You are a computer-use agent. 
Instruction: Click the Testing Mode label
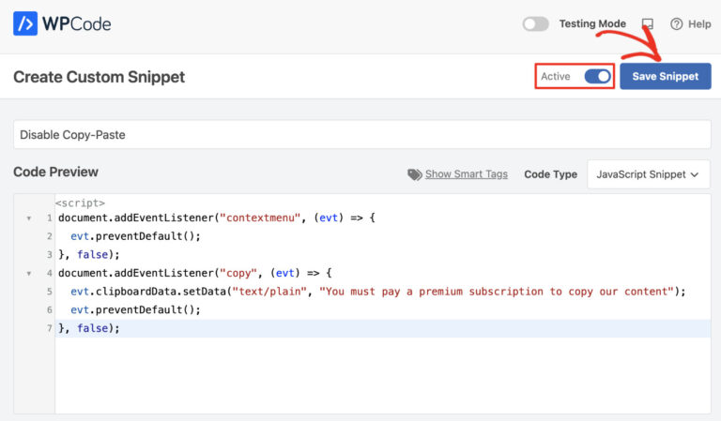coord(592,23)
